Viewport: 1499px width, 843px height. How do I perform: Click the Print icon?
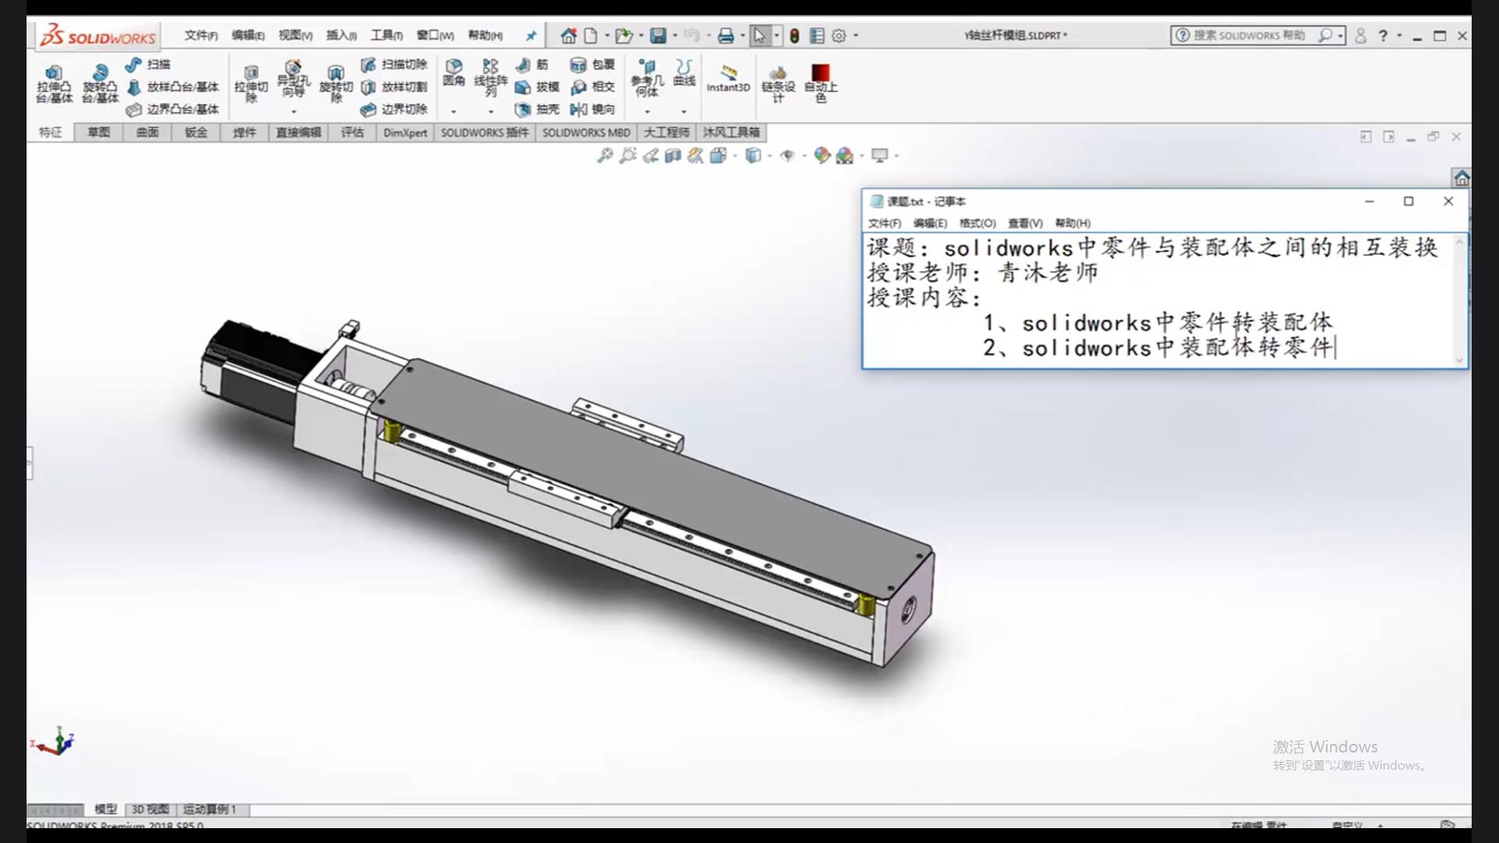tap(726, 36)
